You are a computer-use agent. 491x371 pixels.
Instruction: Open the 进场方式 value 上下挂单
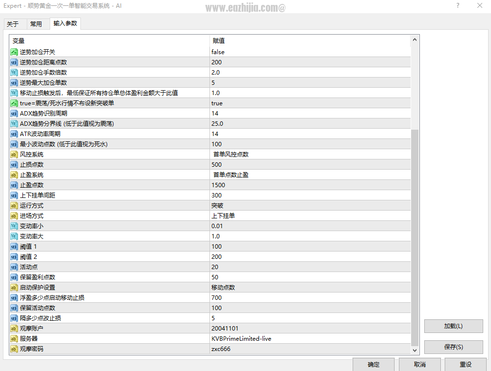click(x=223, y=216)
